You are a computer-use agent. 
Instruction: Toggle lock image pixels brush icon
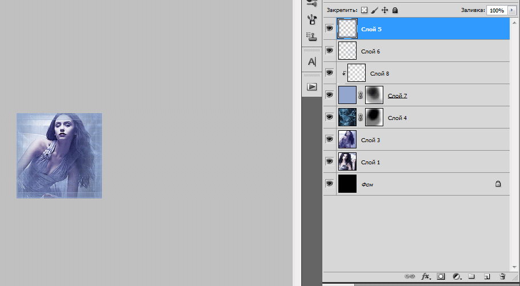point(374,10)
